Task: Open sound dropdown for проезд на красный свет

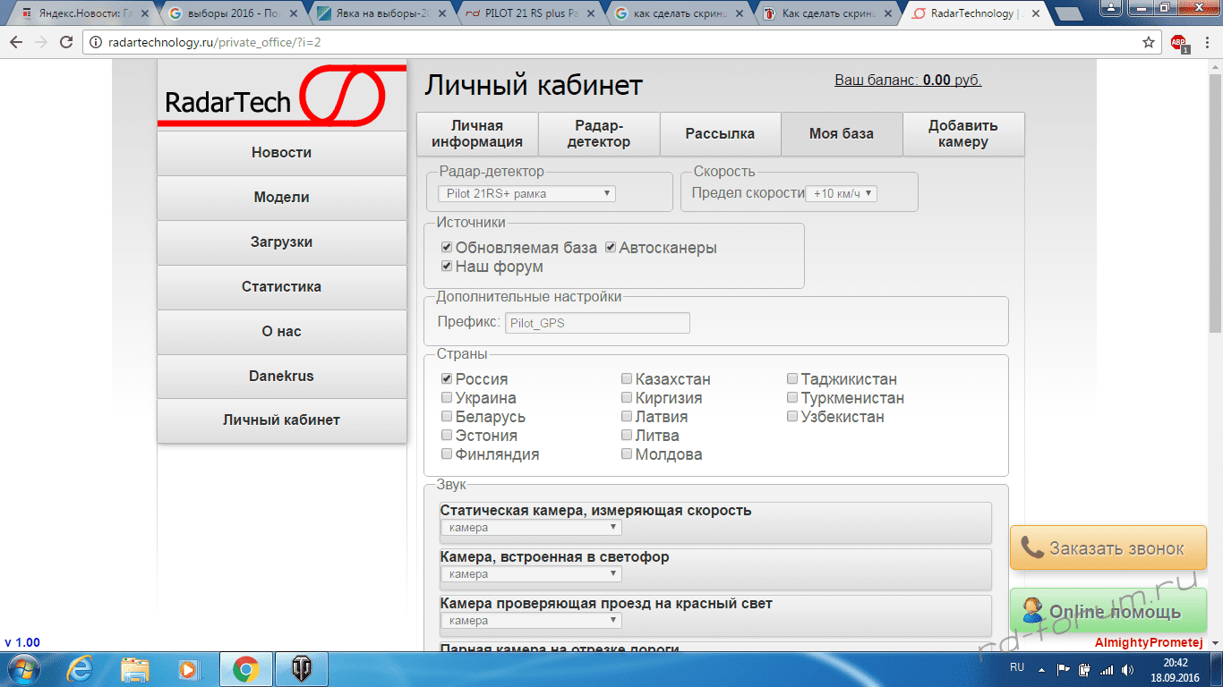Action: coord(531,621)
